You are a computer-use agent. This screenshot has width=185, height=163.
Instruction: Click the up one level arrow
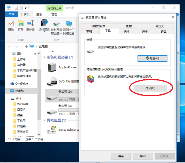(x=27, y=47)
